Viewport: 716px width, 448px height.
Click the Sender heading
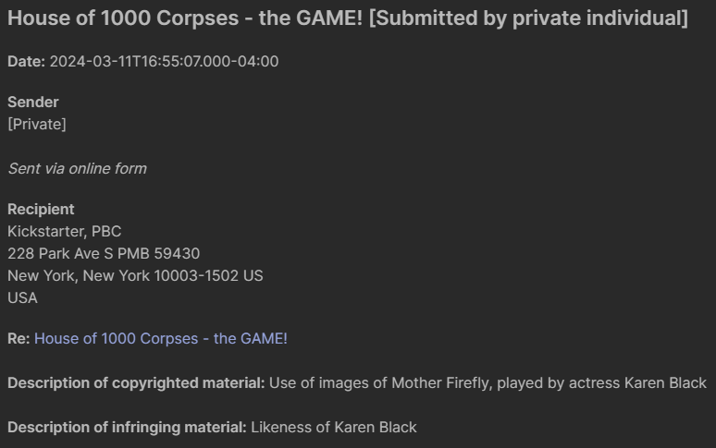coord(33,103)
